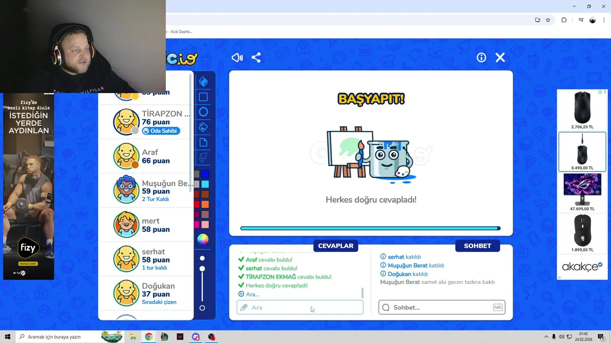Image resolution: width=611 pixels, height=343 pixels.
Task: Open the Chrome profile avatar
Action: [592, 20]
